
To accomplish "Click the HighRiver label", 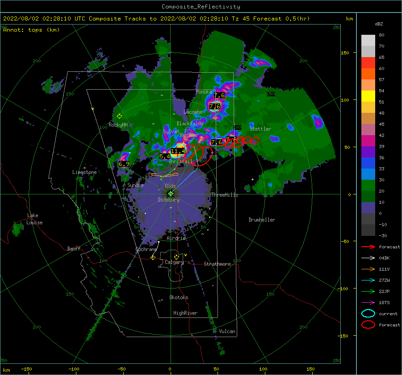I will click(185, 313).
